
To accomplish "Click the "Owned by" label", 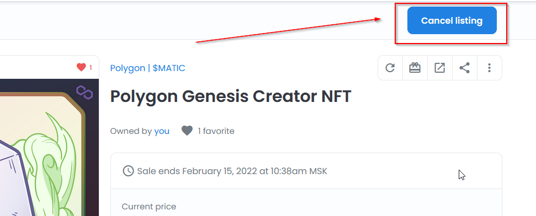I will click(131, 131).
